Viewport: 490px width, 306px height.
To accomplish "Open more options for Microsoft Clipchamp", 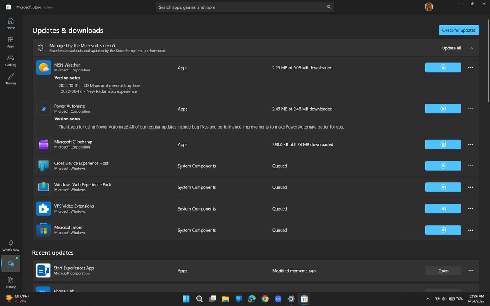I will (470, 144).
